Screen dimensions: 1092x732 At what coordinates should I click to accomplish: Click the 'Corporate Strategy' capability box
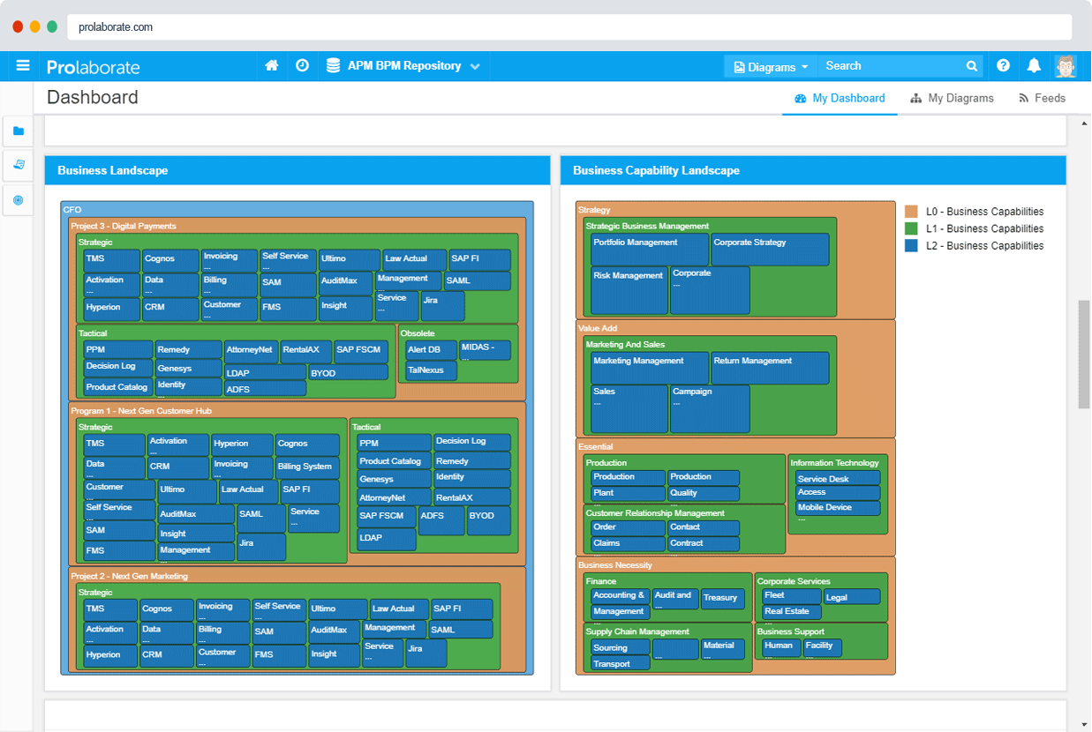pos(771,250)
